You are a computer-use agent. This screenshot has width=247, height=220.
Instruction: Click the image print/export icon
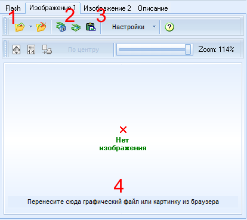[x=47, y=49]
